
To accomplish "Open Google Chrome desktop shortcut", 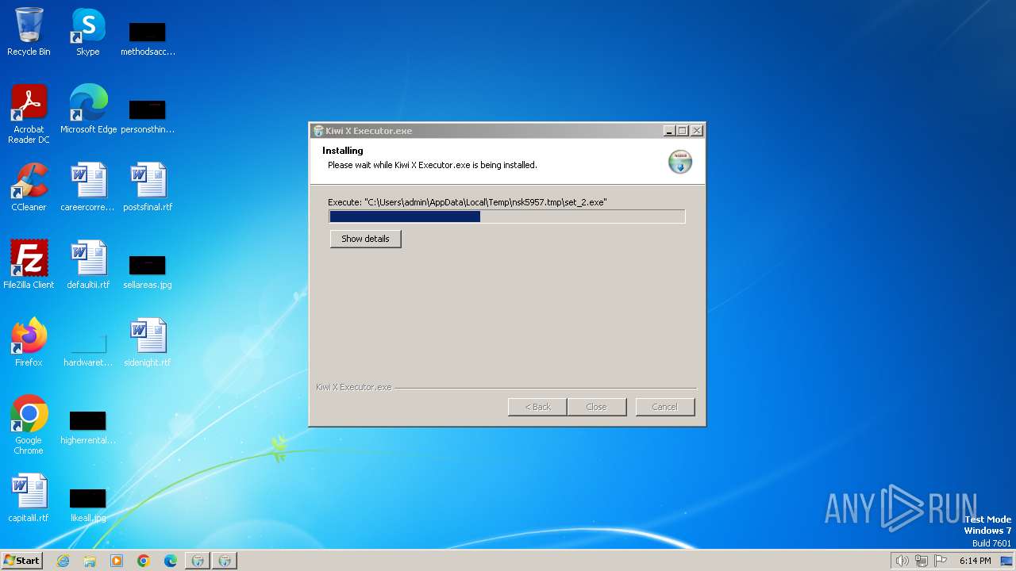I will 29,424.
